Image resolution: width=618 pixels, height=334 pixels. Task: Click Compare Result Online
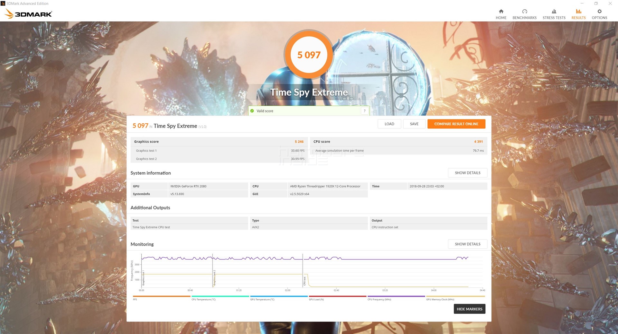[x=456, y=124]
